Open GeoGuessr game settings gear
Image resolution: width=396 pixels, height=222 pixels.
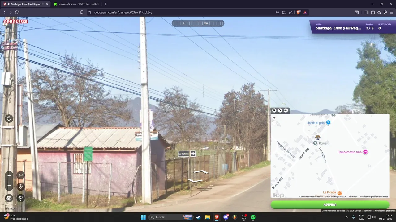[9, 198]
